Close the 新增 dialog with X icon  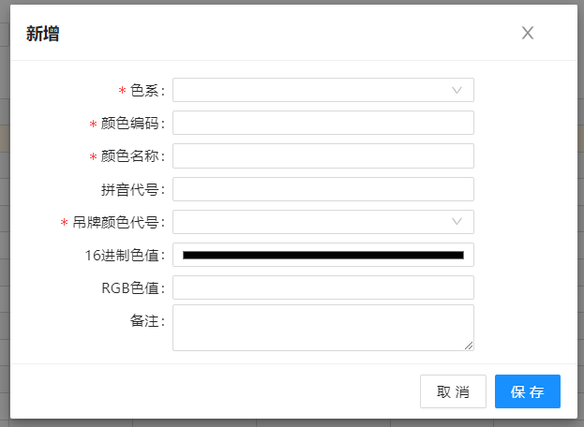coord(528,34)
